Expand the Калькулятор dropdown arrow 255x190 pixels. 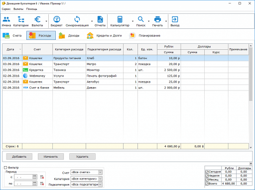pyautogui.click(x=132, y=21)
